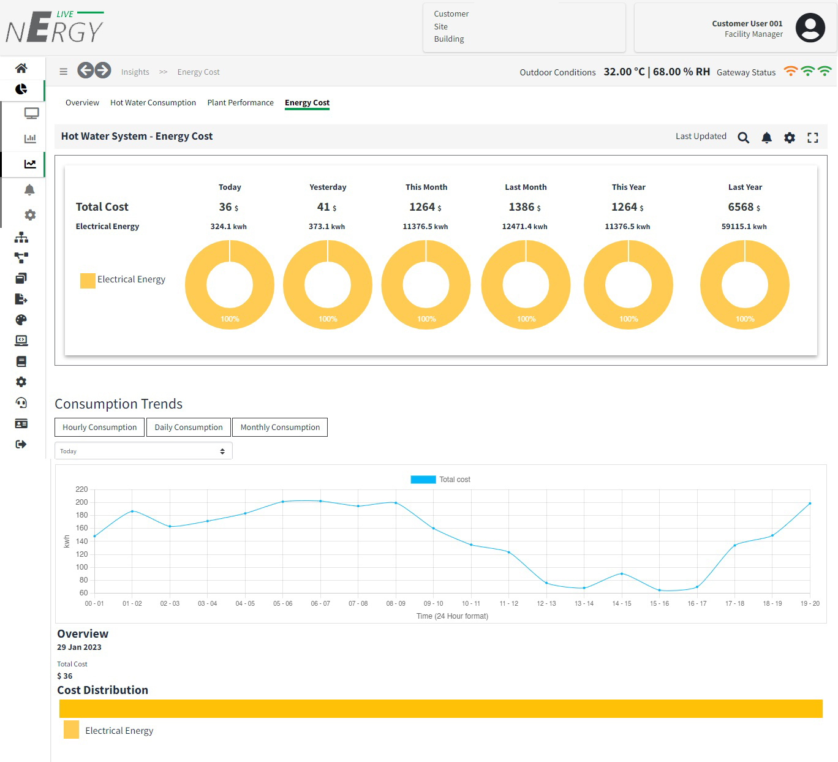The height and width of the screenshot is (762, 838).
Task: Switch to Hot Water Consumption tab
Action: [x=153, y=103]
